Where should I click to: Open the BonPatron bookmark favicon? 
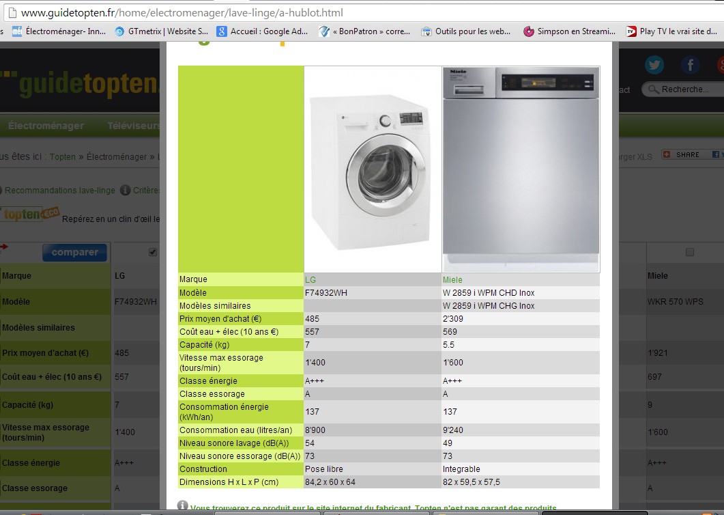[x=324, y=31]
